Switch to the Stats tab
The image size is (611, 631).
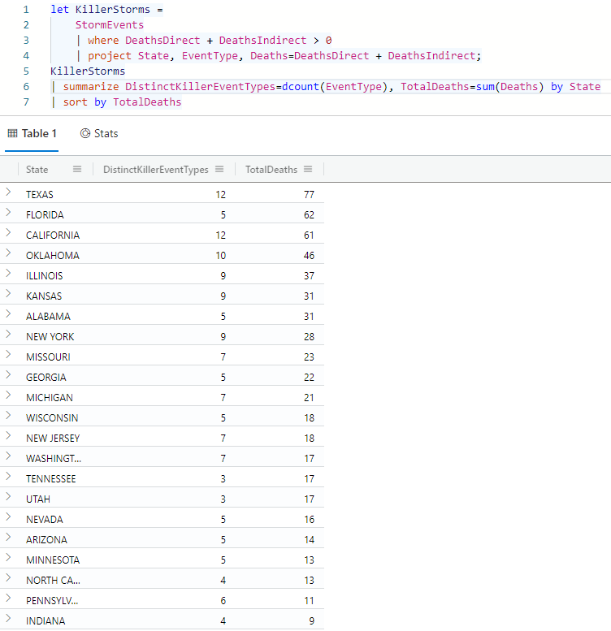(99, 134)
